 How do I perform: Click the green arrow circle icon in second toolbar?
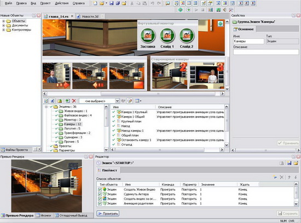pos(188,10)
